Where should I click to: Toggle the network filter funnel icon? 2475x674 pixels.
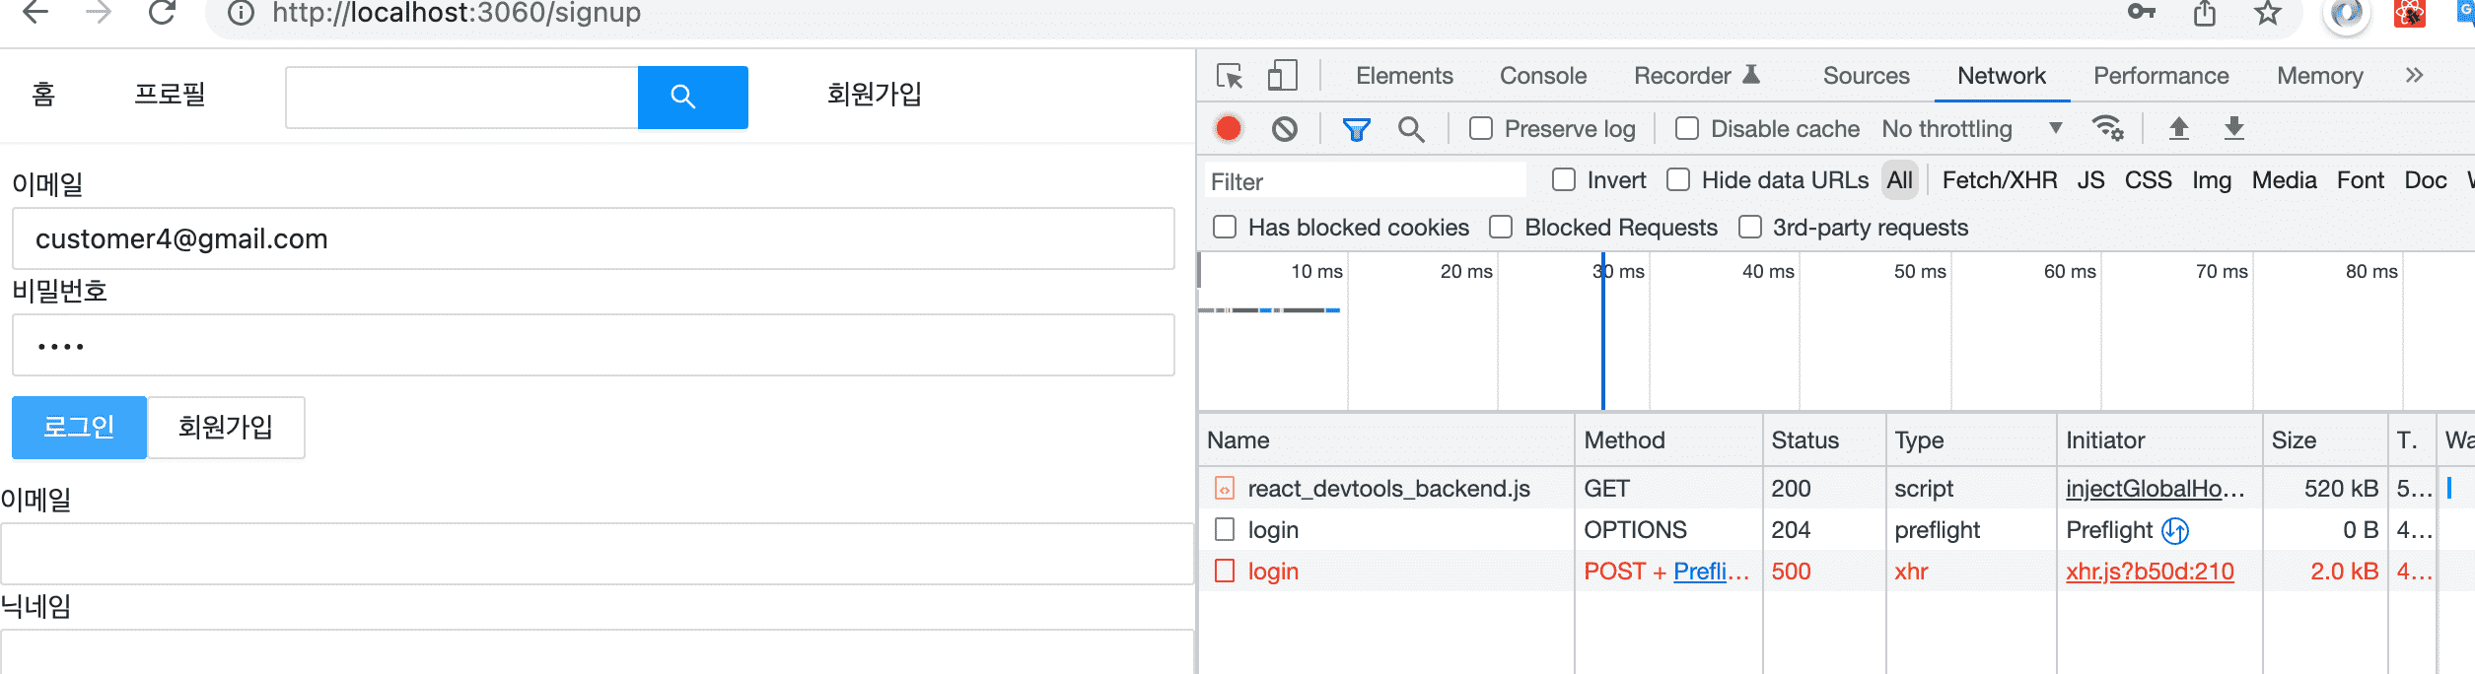point(1357,129)
